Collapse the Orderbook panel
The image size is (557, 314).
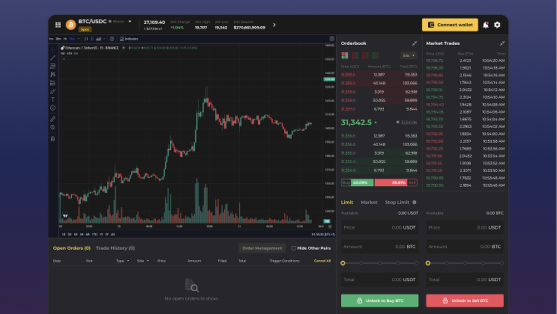click(x=415, y=43)
